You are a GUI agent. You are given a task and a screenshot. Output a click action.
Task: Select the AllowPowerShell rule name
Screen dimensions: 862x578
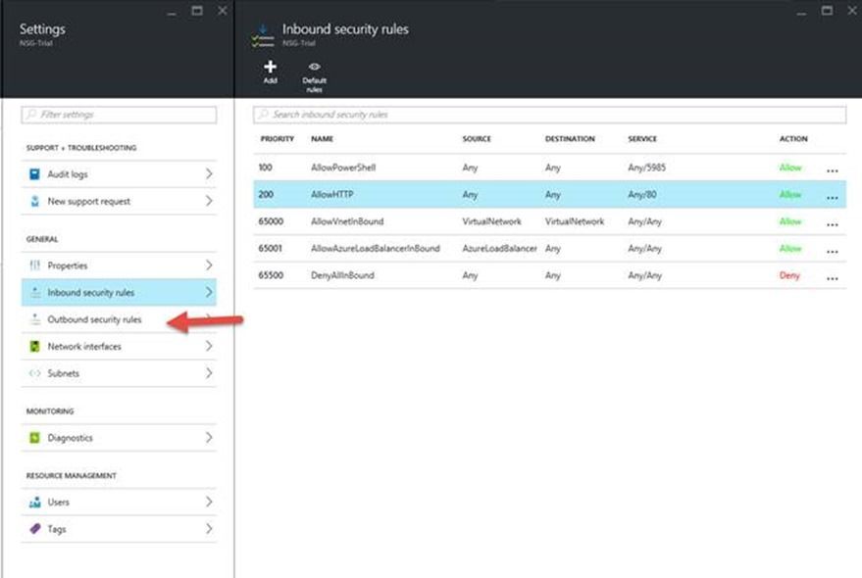coord(343,168)
